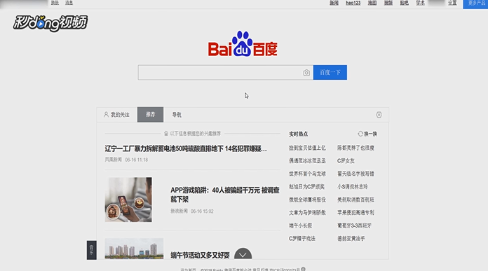The width and height of the screenshot is (488, 271).
Task: Open the 设置 menu in top bar
Action: tap(452, 3)
